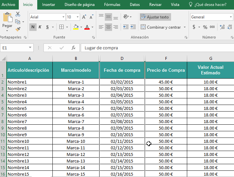The height and width of the screenshot is (177, 234).
Task: Open the General number format dropdown
Action: 231,17
